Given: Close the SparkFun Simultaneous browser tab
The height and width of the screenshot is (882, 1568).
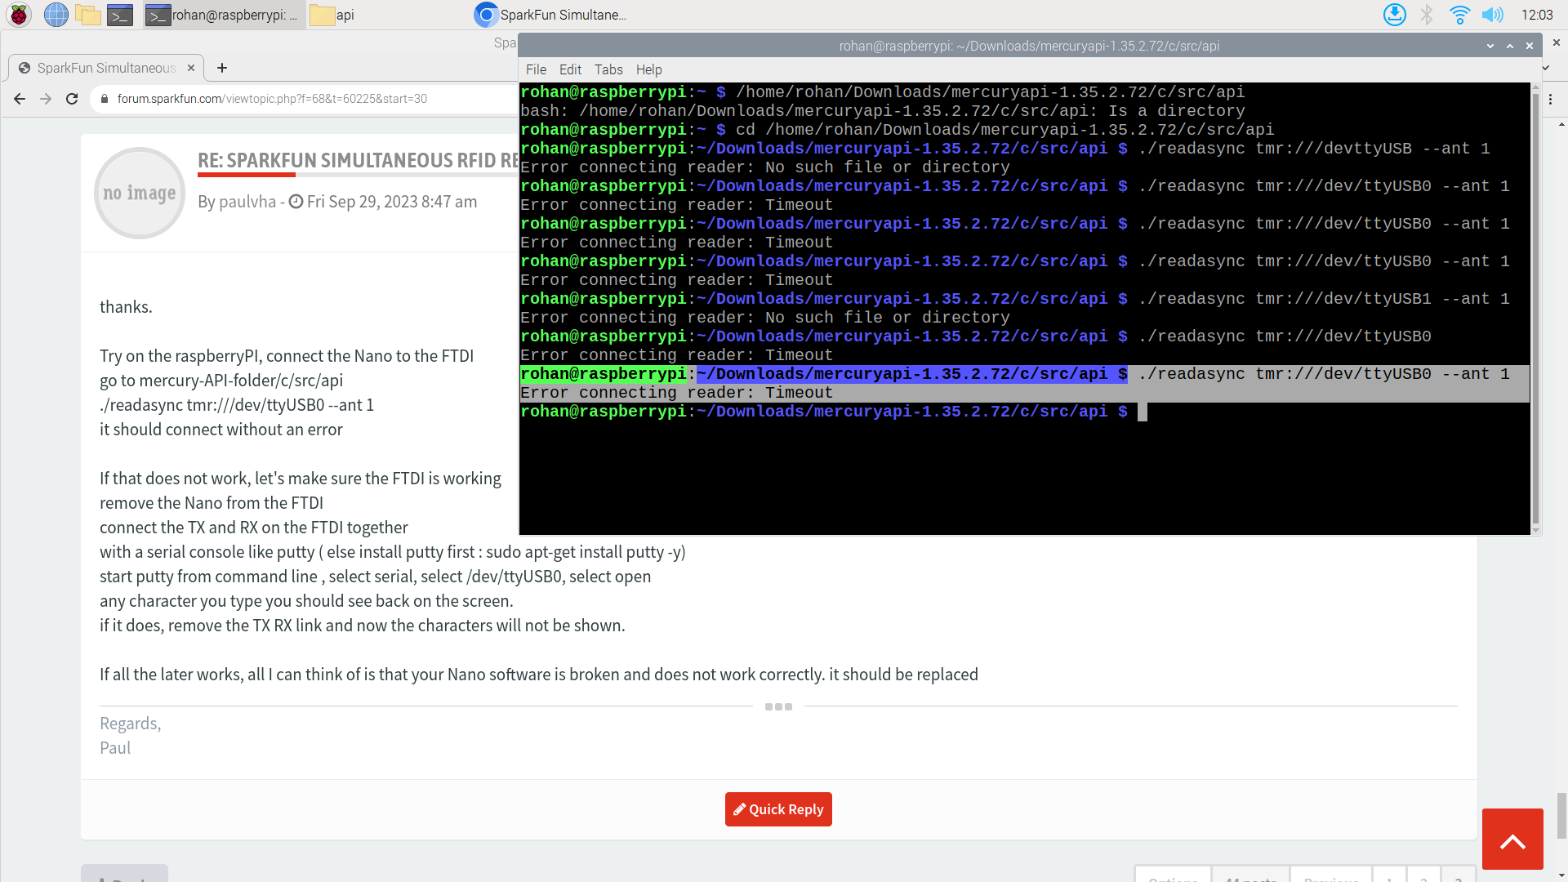Looking at the screenshot, I should pos(191,68).
